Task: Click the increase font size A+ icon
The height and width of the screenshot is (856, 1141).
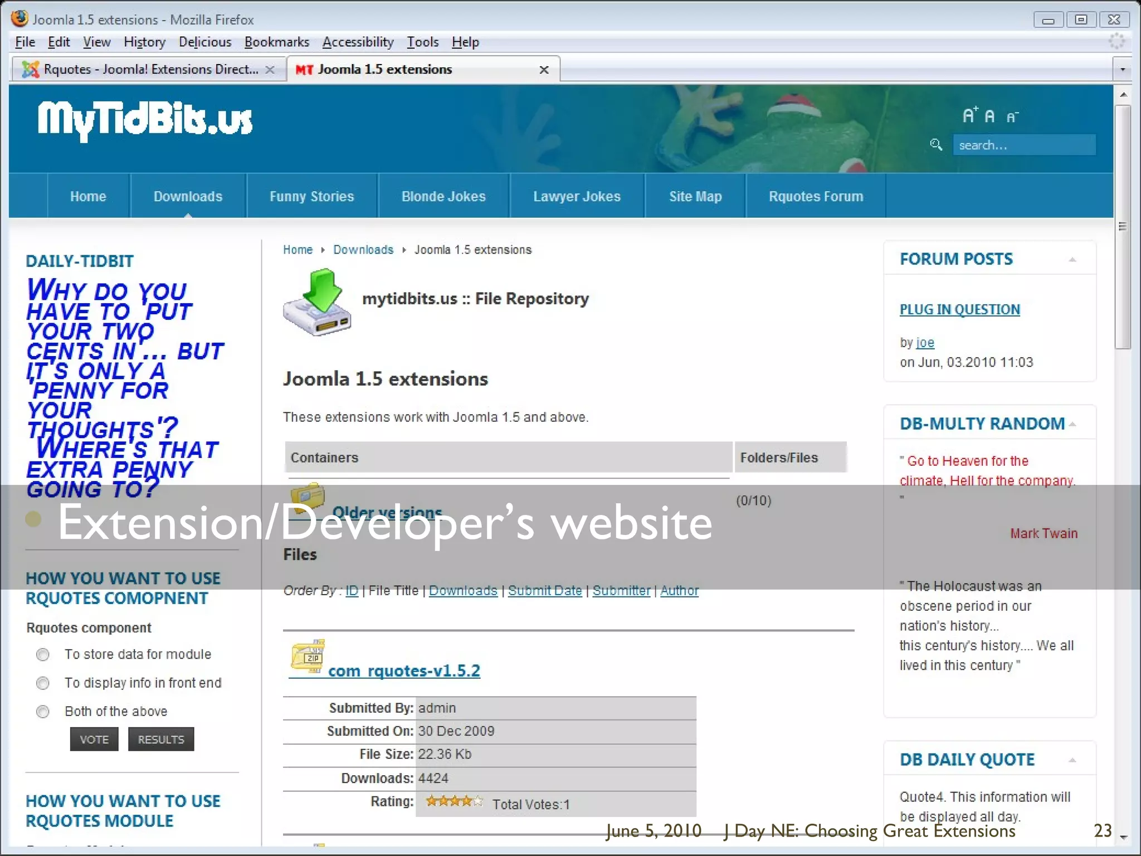Action: [x=970, y=115]
